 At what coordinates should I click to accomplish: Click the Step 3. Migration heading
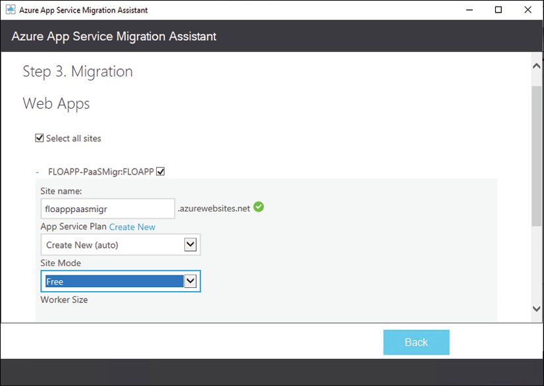(x=78, y=72)
